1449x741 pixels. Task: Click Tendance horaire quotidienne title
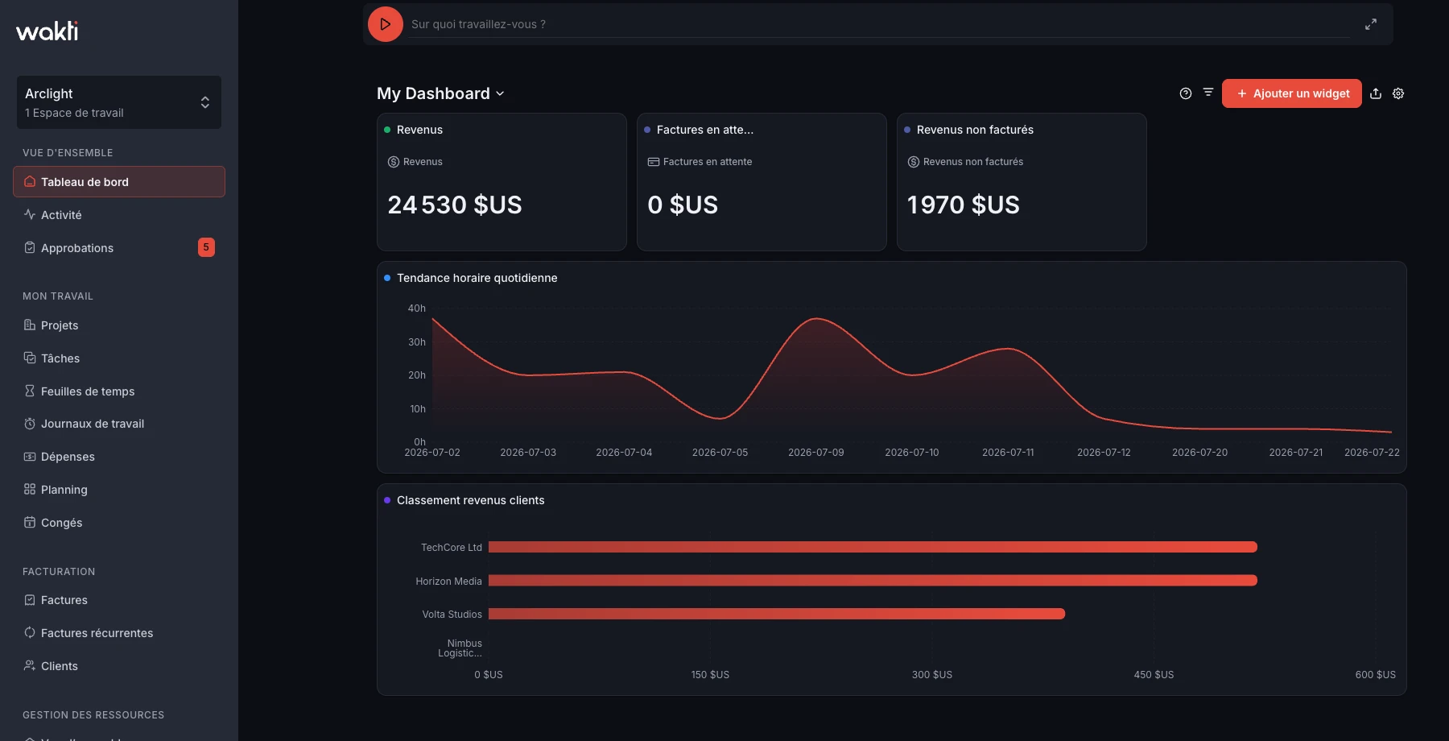[477, 278]
